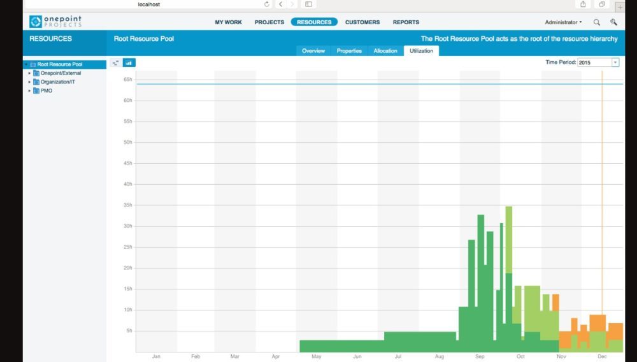Open the Administrator user menu
Viewport: 637px width, 362px height.
563,22
